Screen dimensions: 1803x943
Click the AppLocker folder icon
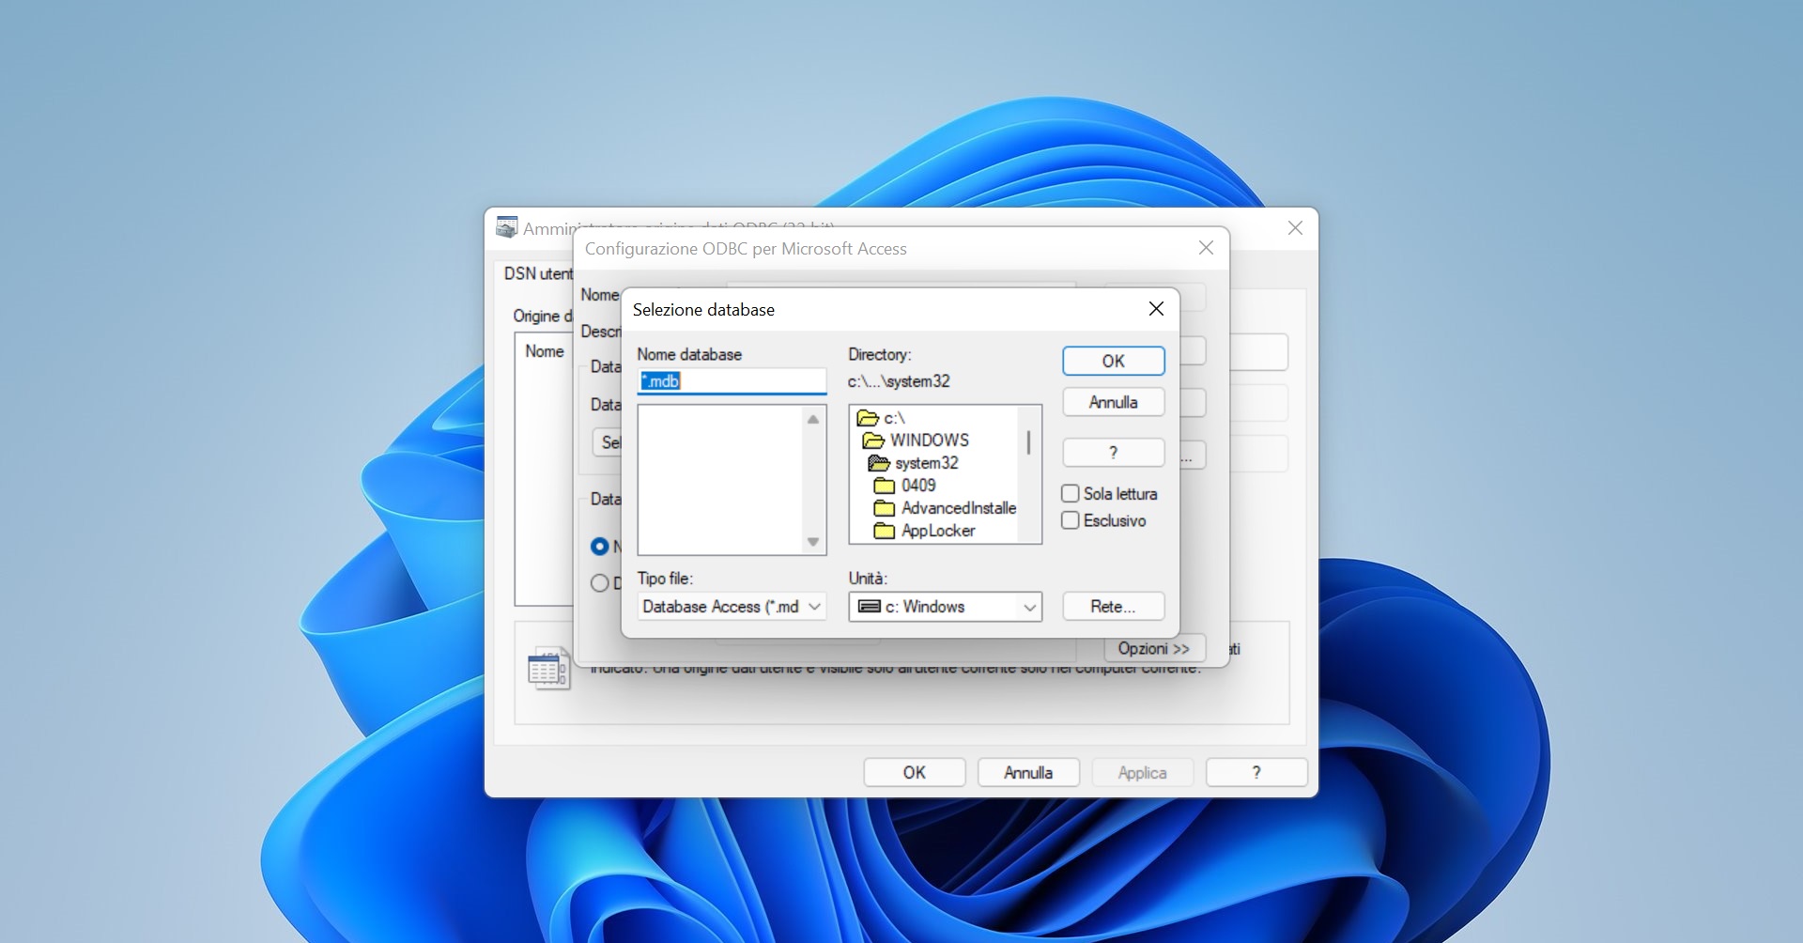click(885, 531)
